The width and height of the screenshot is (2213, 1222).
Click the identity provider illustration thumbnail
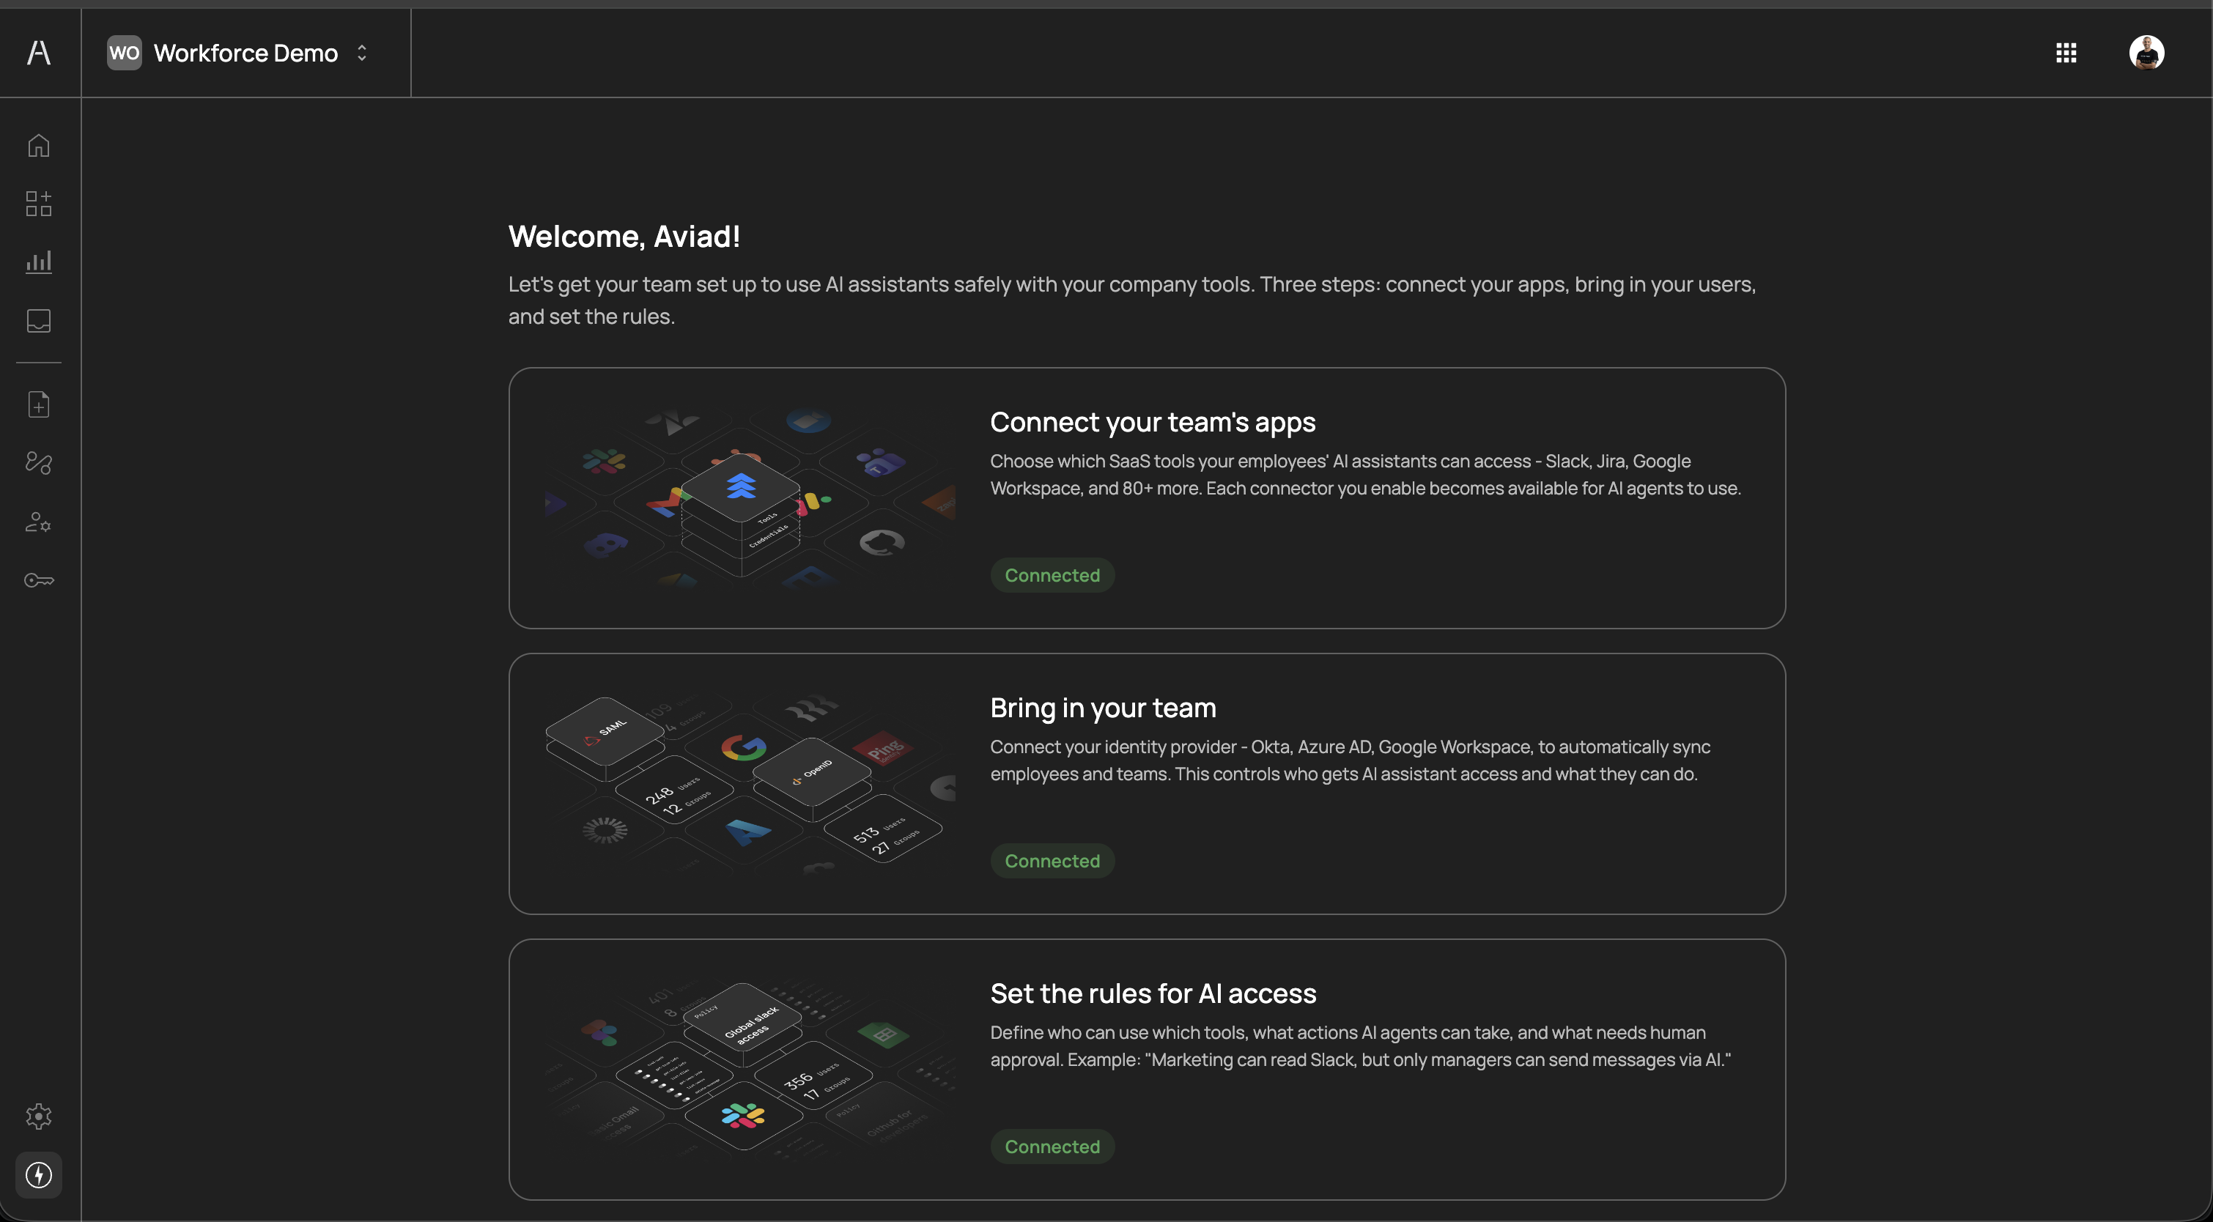(x=749, y=783)
